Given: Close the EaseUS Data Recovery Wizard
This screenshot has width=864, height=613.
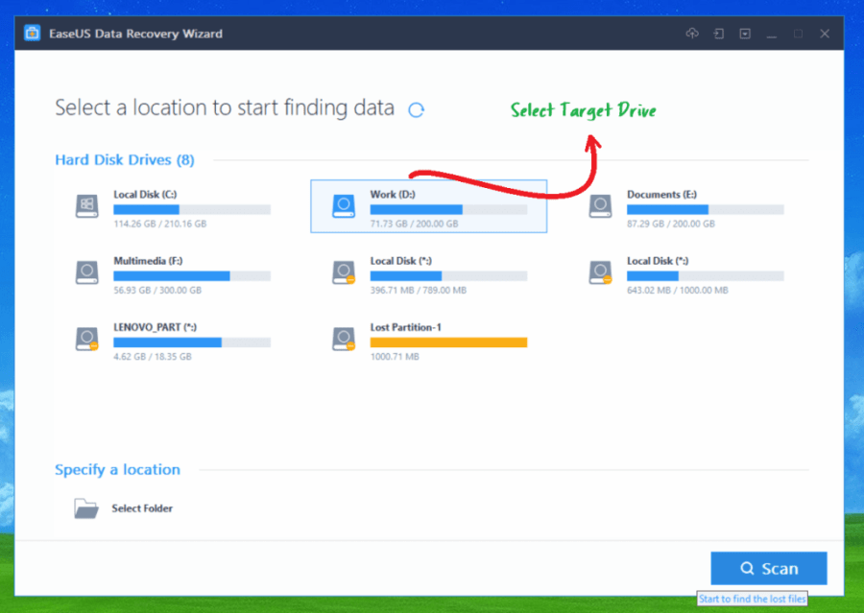Looking at the screenshot, I should pyautogui.click(x=825, y=34).
